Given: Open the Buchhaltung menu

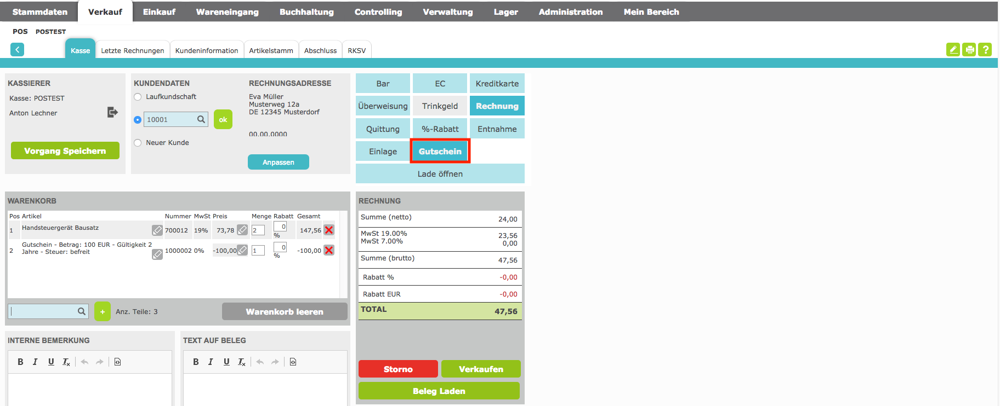Looking at the screenshot, I should coord(306,11).
